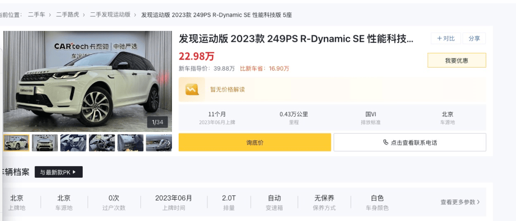Select the first thumbnail of white car side view
This screenshot has height=221, width=516.
point(17,142)
